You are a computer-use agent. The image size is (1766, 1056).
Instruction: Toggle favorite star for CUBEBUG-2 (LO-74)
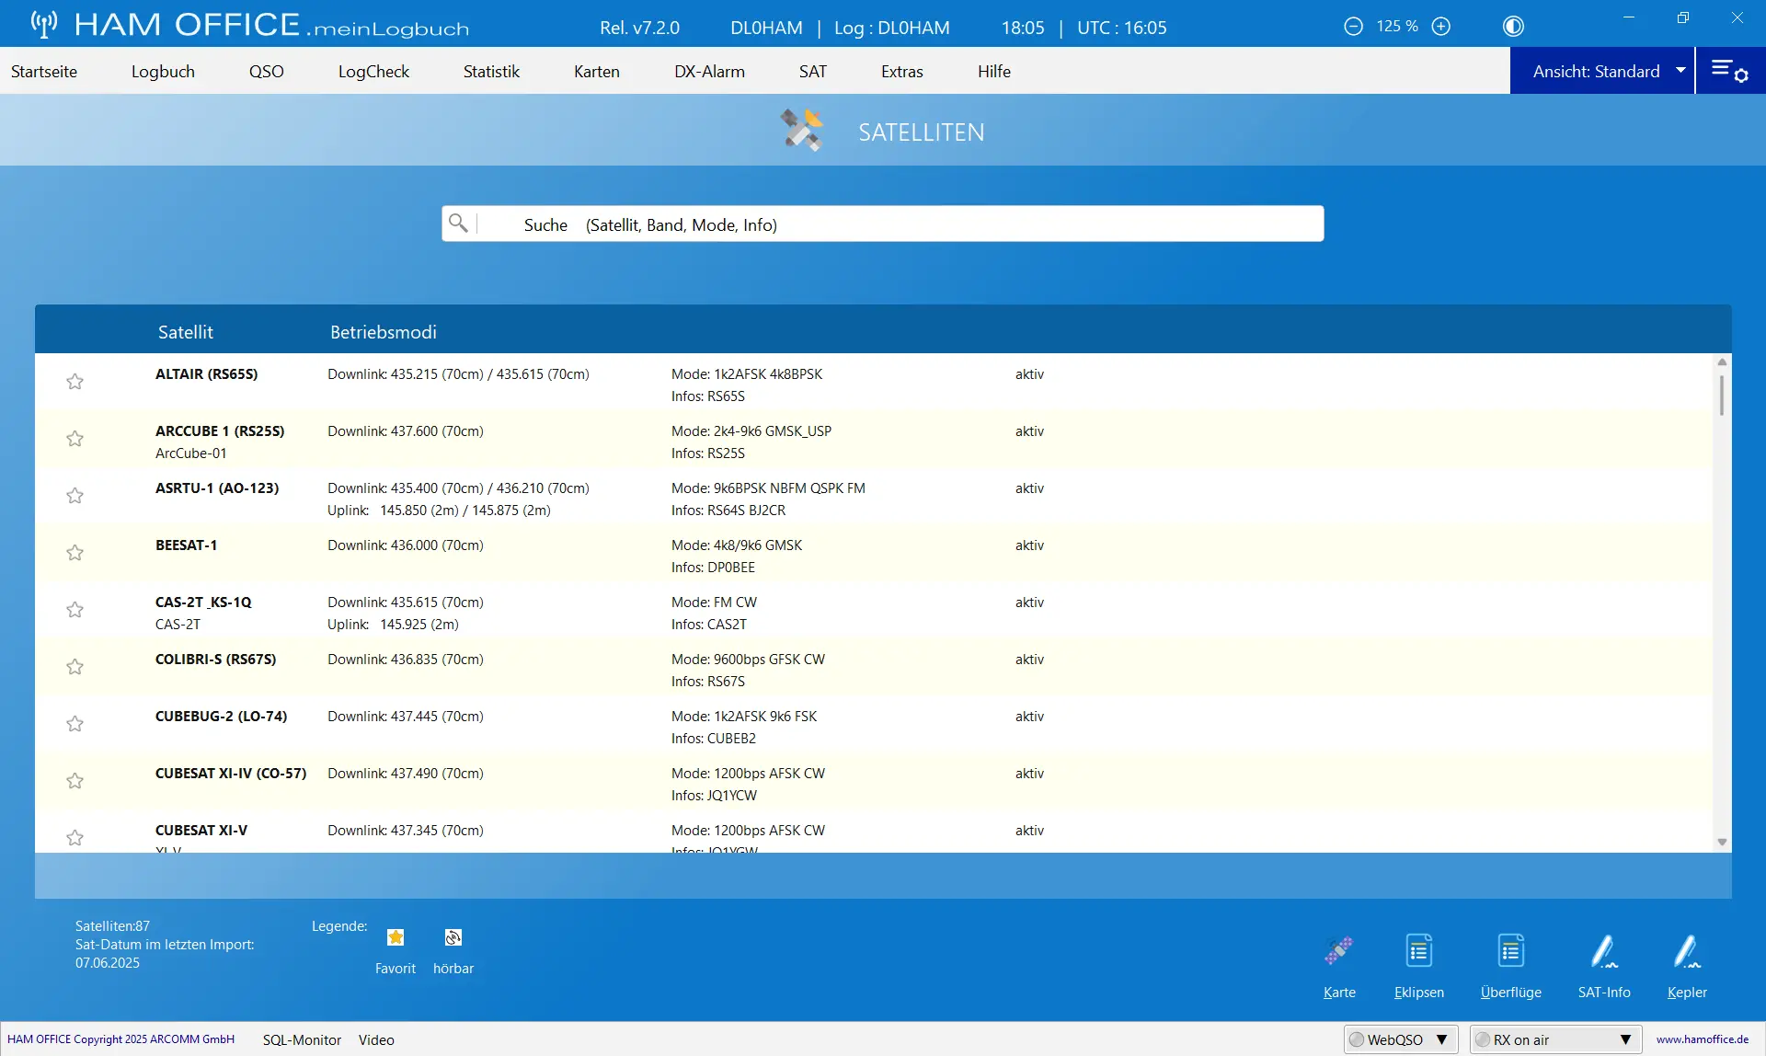[x=75, y=724]
